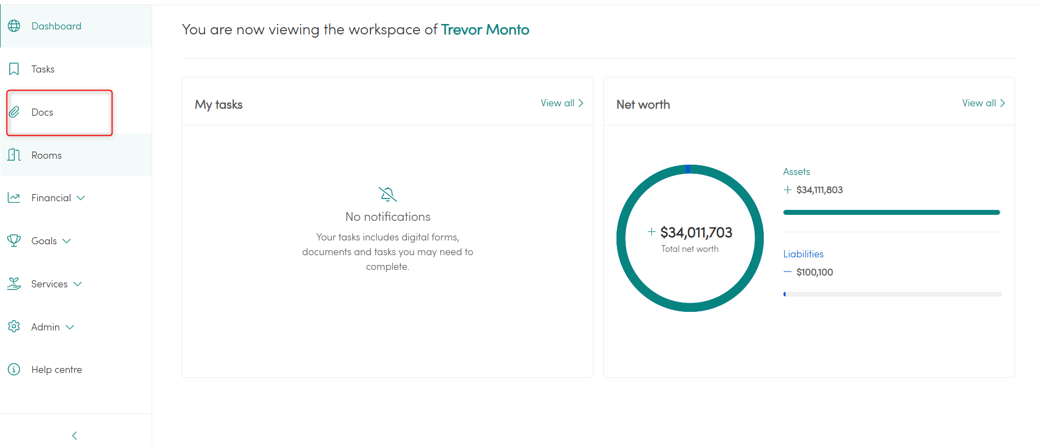Screen dimensions: 1042x446
Task: Click View all in My tasks
Action: click(562, 103)
